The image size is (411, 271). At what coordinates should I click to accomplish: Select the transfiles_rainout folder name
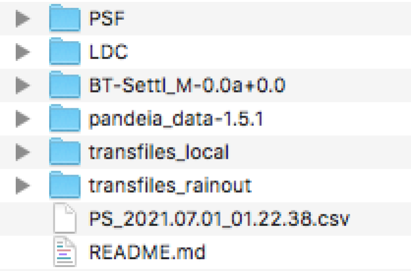tap(170, 185)
